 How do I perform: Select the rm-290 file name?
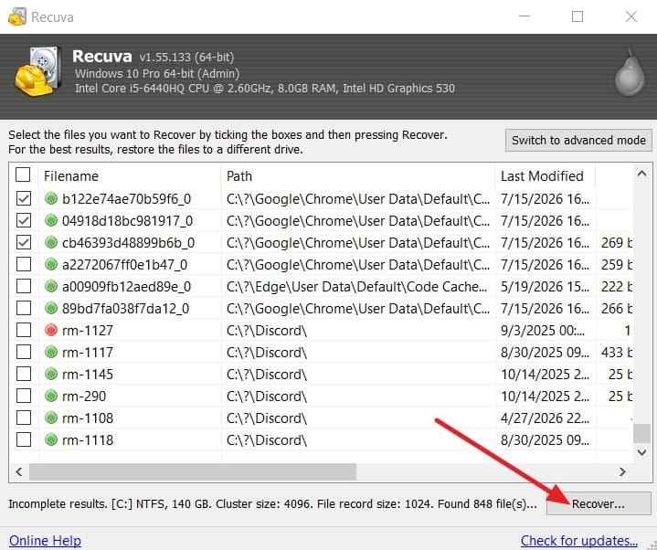point(84,396)
